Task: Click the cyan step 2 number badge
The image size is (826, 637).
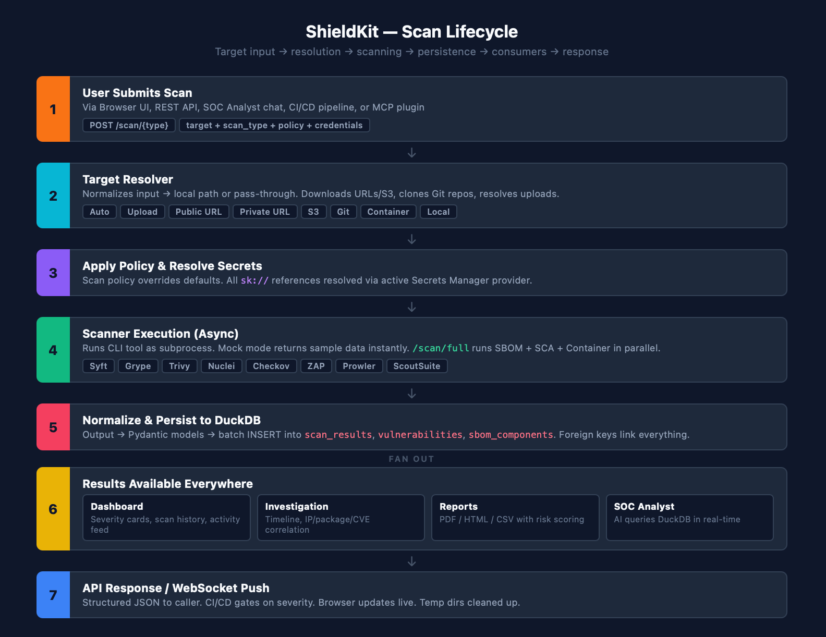Action: [53, 195]
